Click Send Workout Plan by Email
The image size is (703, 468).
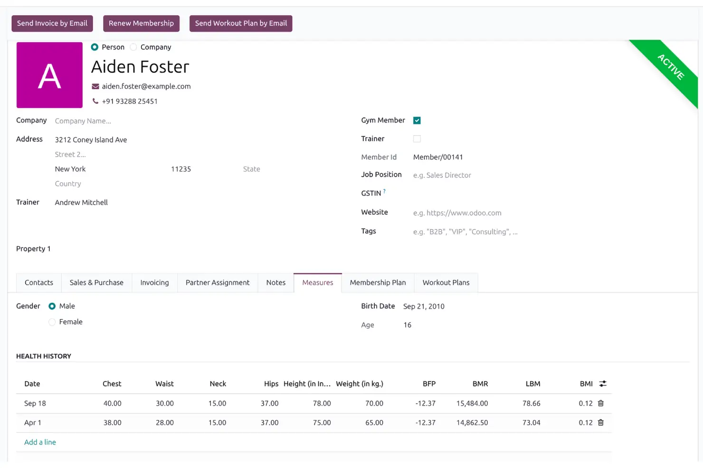[x=241, y=23]
